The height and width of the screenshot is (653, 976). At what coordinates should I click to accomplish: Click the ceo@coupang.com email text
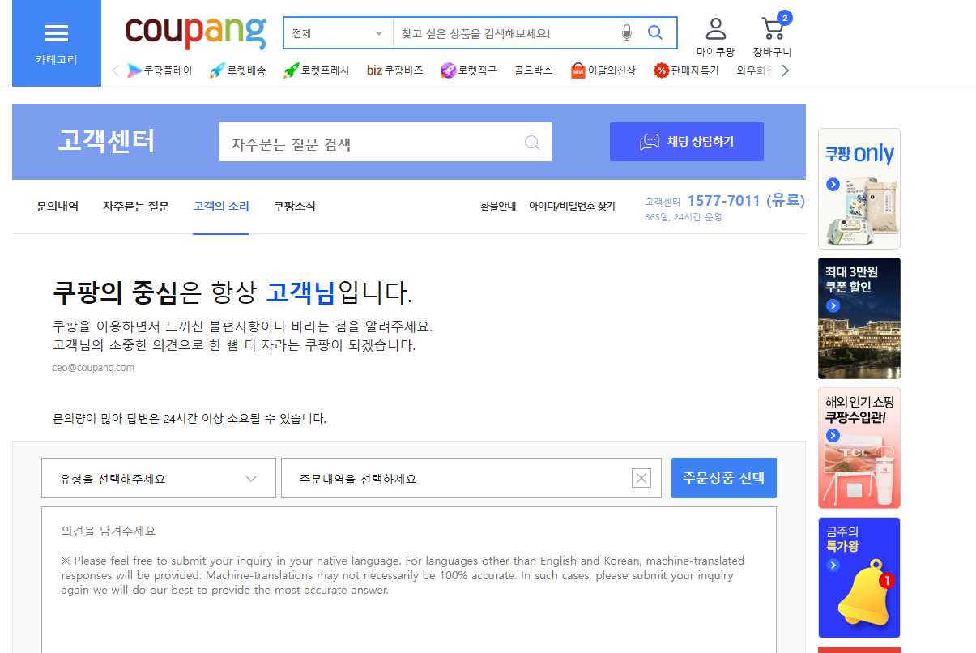click(93, 368)
